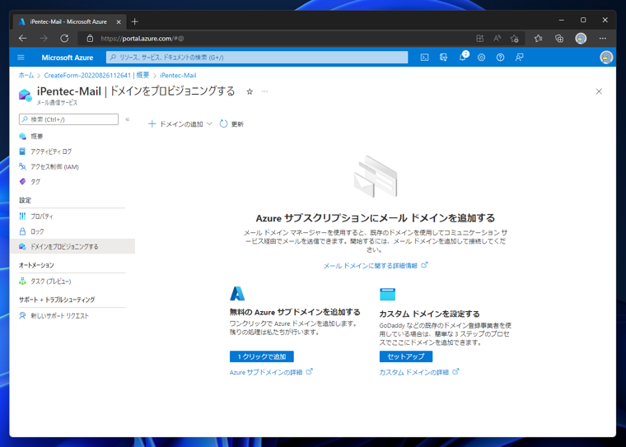Close the iPentec-Mail browser tab
Image resolution: width=626 pixels, height=447 pixels.
(119, 22)
